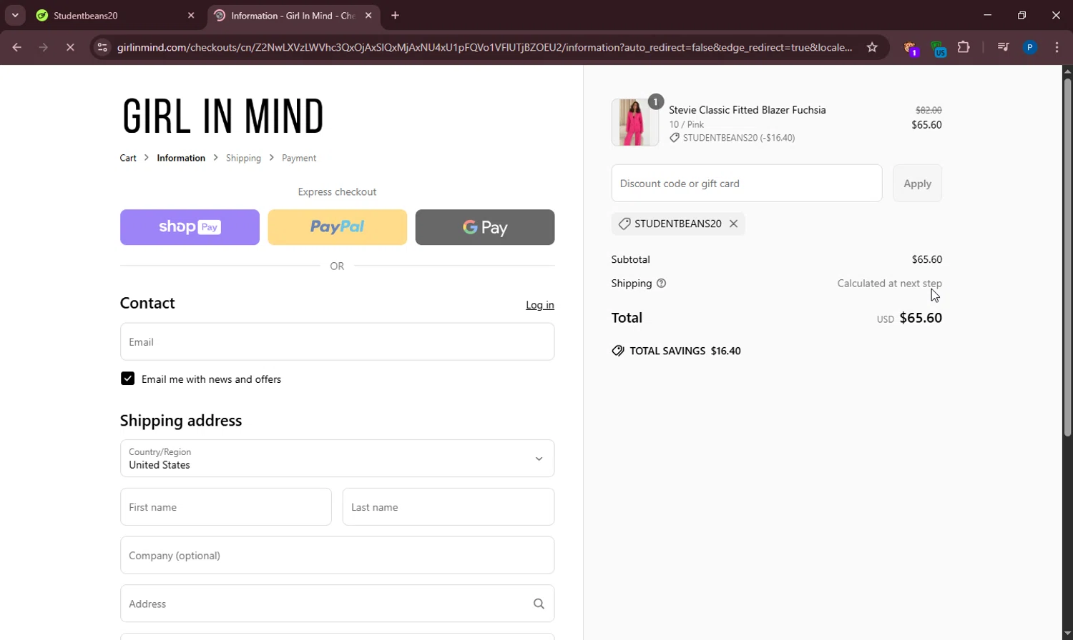Click the orange extension icon with badge
The image size is (1073, 640).
point(911,48)
